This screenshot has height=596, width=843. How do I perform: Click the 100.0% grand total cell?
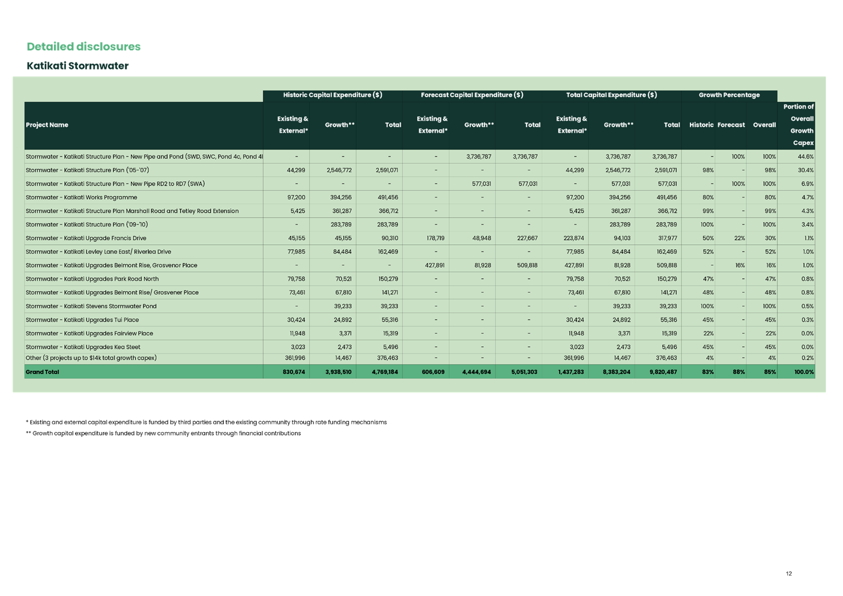804,372
